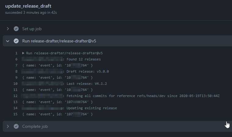
Task: Open log line number 10
Action: click(x=15, y=84)
